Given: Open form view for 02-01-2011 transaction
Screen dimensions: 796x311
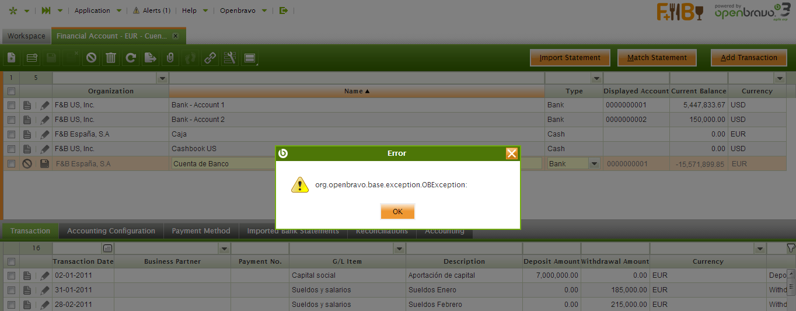Looking at the screenshot, I should [x=27, y=275].
